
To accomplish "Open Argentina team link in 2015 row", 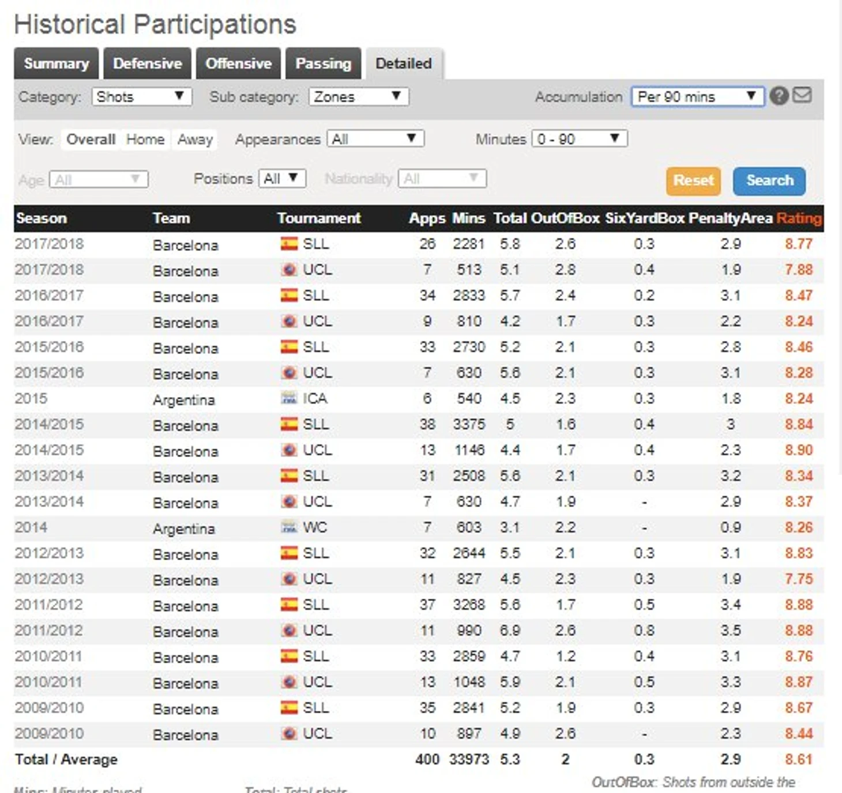I will (184, 400).
